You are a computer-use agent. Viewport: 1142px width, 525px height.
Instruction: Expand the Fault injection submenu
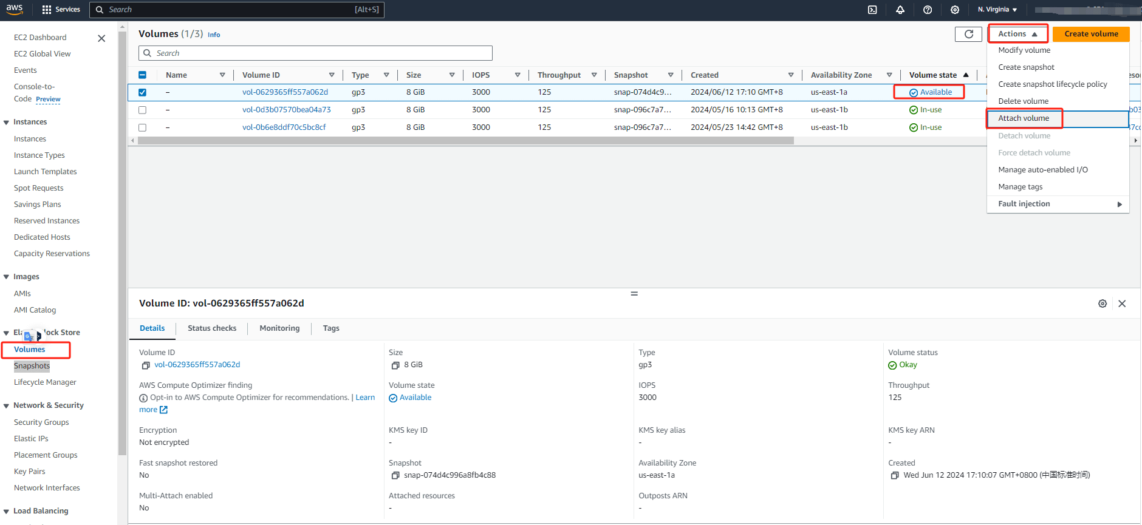(x=1058, y=204)
